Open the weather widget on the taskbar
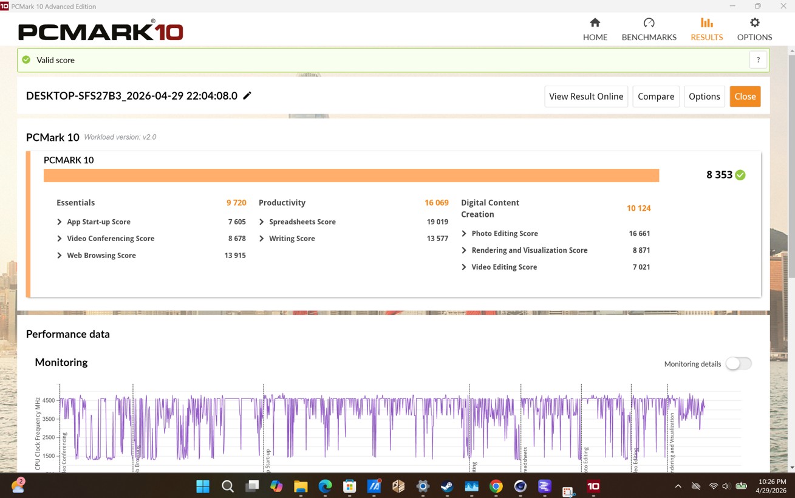This screenshot has height=498, width=795. coord(18,485)
